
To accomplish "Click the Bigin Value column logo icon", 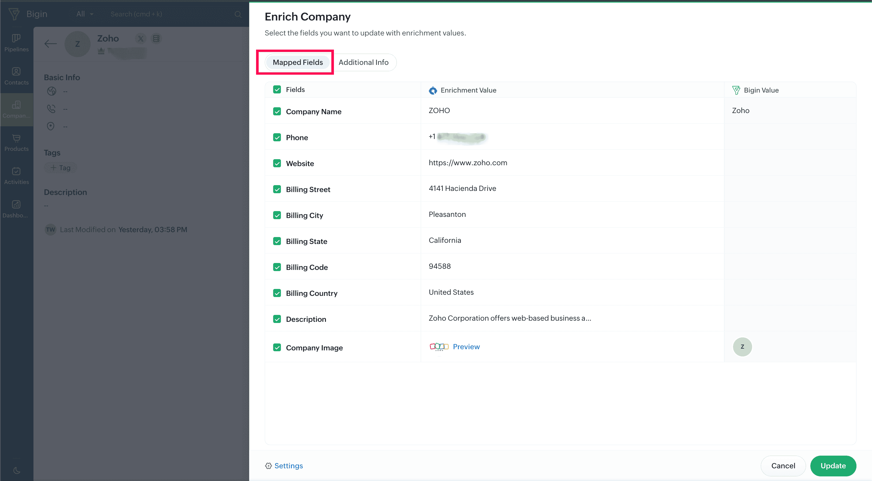I will (736, 90).
